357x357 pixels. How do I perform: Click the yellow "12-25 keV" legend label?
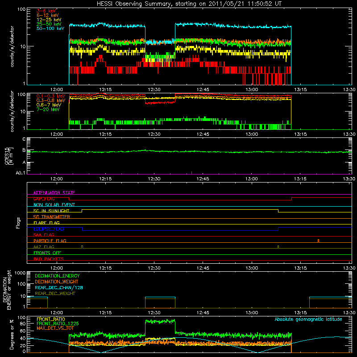pyautogui.click(x=49, y=20)
